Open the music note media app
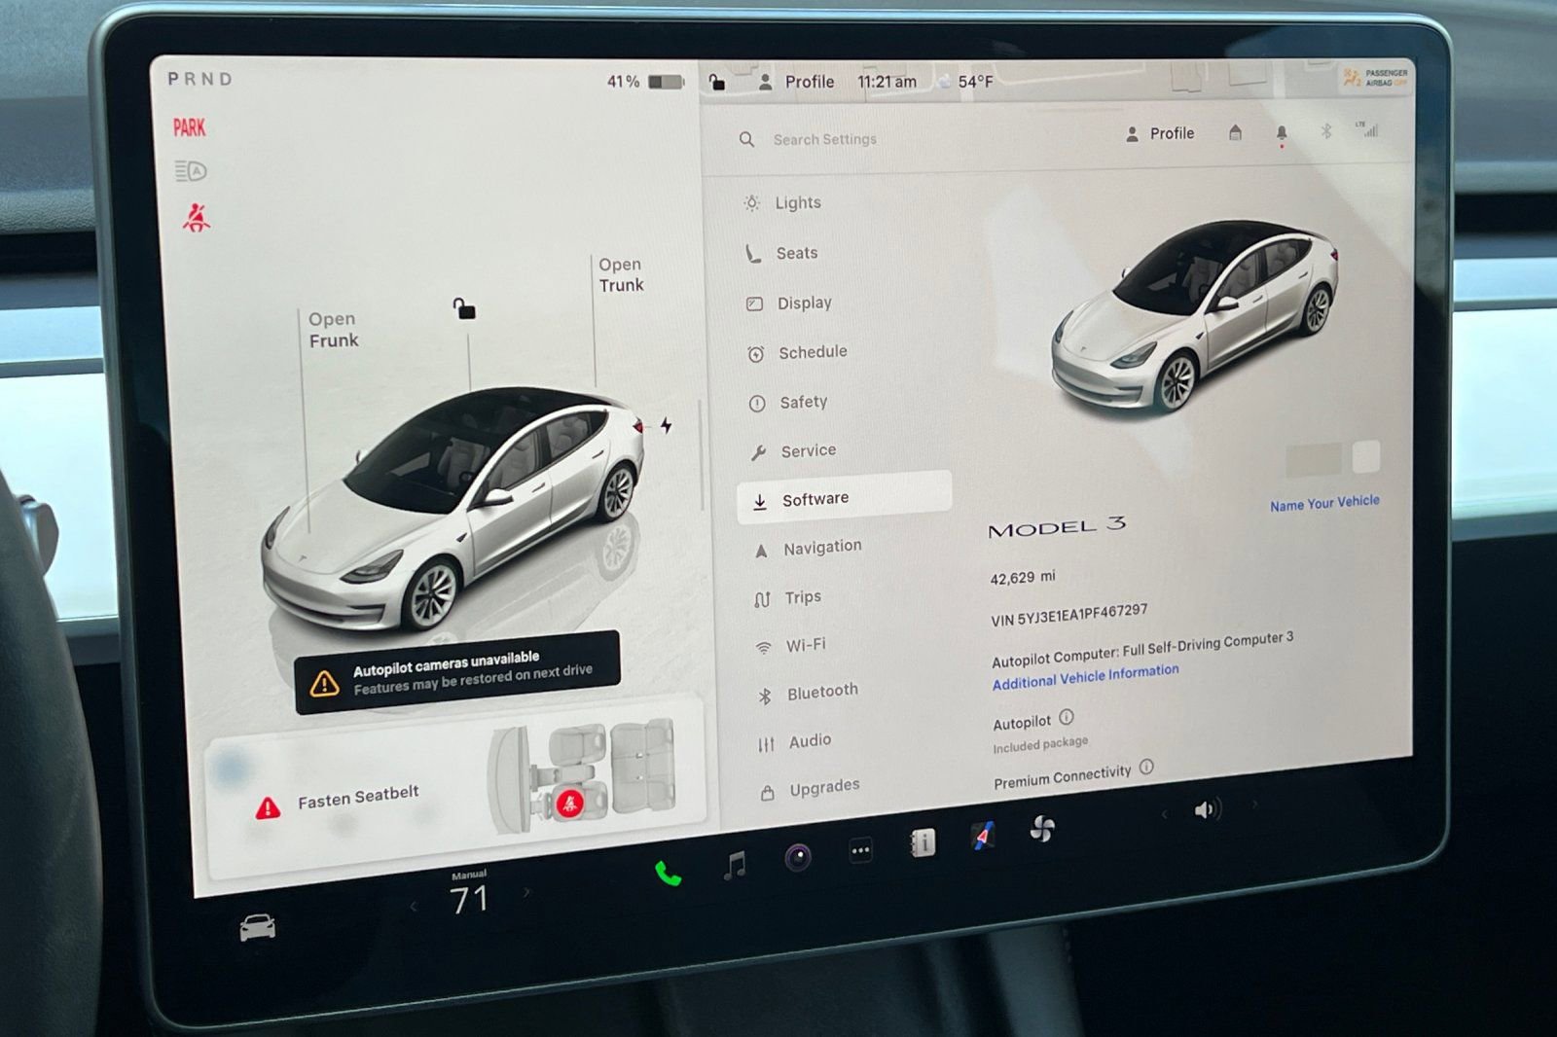The height and width of the screenshot is (1037, 1557). [736, 864]
